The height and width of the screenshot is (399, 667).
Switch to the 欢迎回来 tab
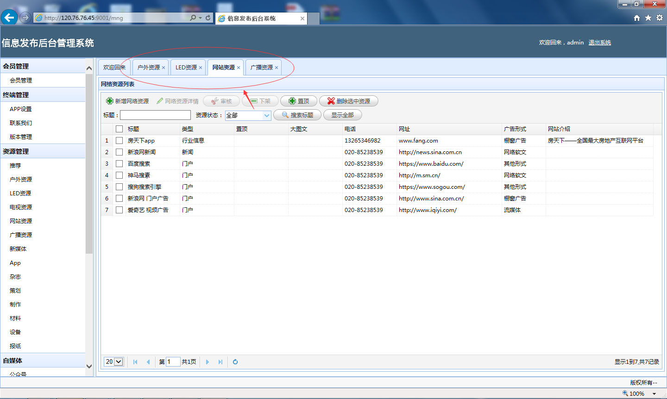(x=114, y=68)
